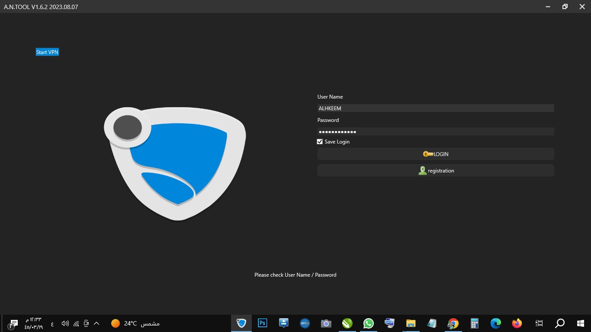Open the taskbar search magnifier
Screen dimensions: 591x332
560,323
